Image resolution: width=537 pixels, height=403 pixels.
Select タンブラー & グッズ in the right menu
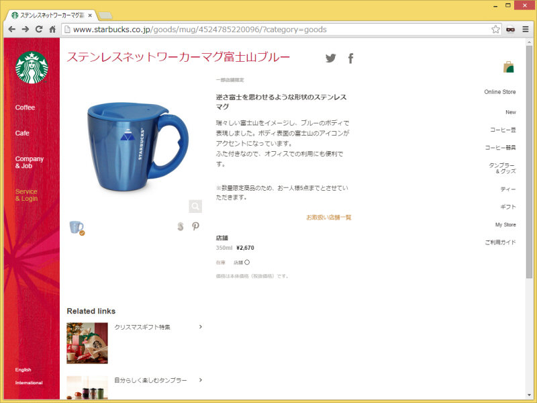click(x=502, y=168)
